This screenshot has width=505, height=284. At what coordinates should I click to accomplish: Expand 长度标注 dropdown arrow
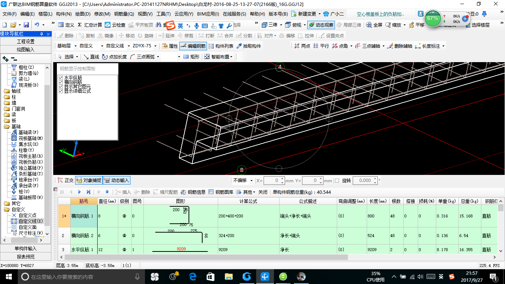(x=443, y=46)
